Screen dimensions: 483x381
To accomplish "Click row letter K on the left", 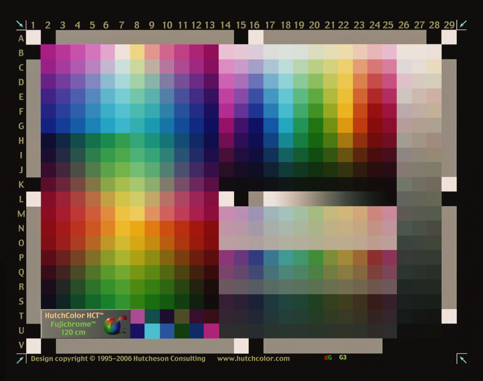I will tap(21, 185).
